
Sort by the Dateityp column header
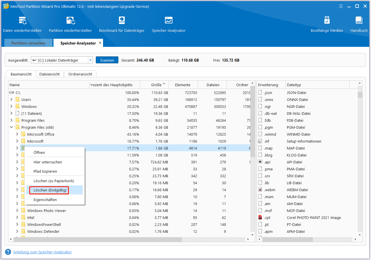[x=317, y=85]
